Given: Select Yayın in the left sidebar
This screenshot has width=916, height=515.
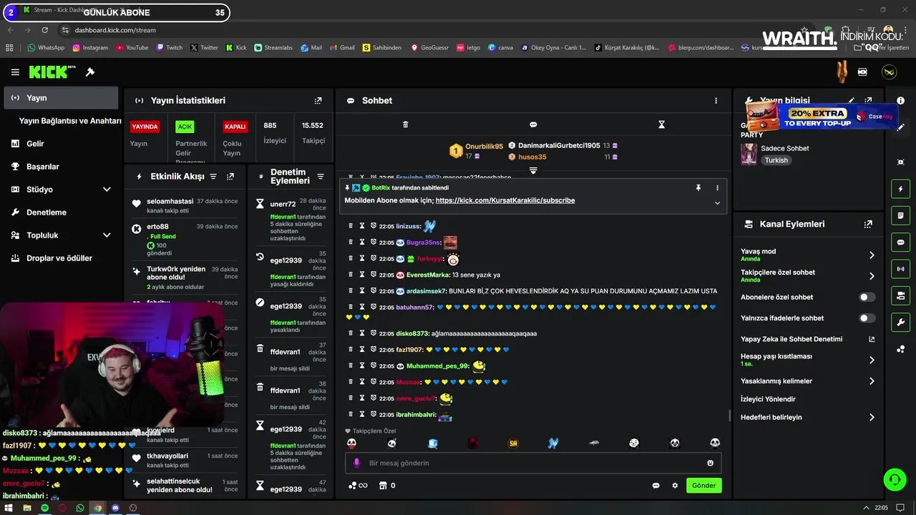Looking at the screenshot, I should [x=61, y=98].
